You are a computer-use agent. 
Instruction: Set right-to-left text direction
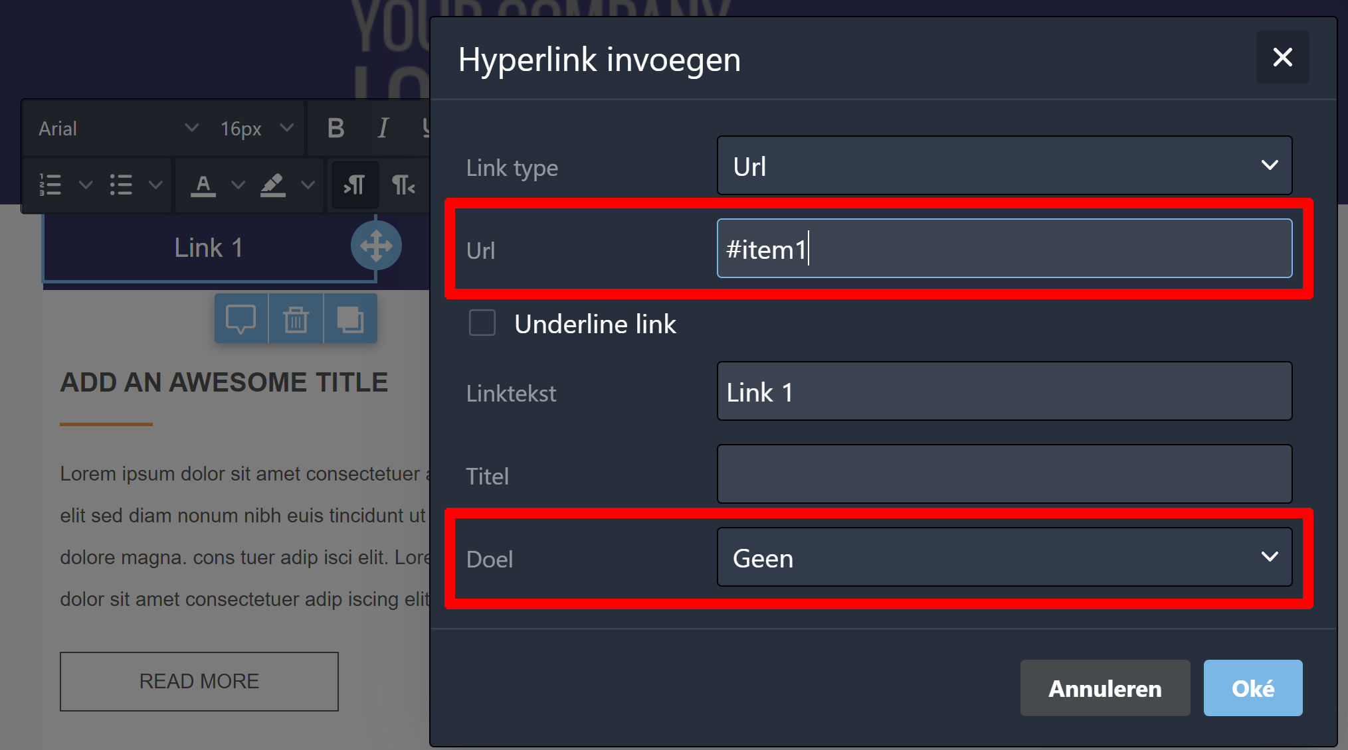point(403,185)
